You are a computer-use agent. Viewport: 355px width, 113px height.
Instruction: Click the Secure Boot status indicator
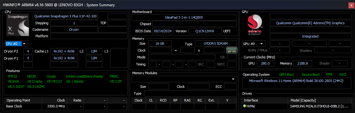coord(311,75)
